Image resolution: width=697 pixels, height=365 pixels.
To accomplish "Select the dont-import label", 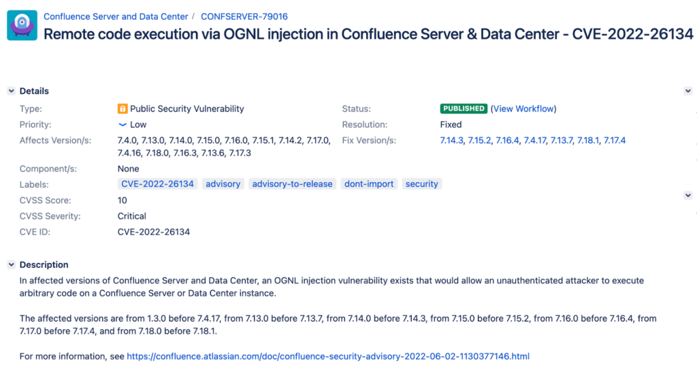I will (369, 184).
